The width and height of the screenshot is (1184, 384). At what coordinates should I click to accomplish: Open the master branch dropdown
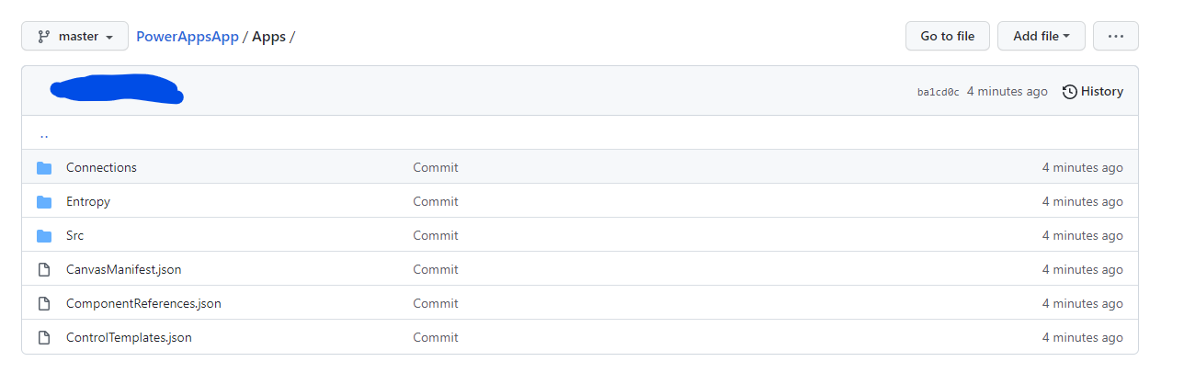pos(74,37)
